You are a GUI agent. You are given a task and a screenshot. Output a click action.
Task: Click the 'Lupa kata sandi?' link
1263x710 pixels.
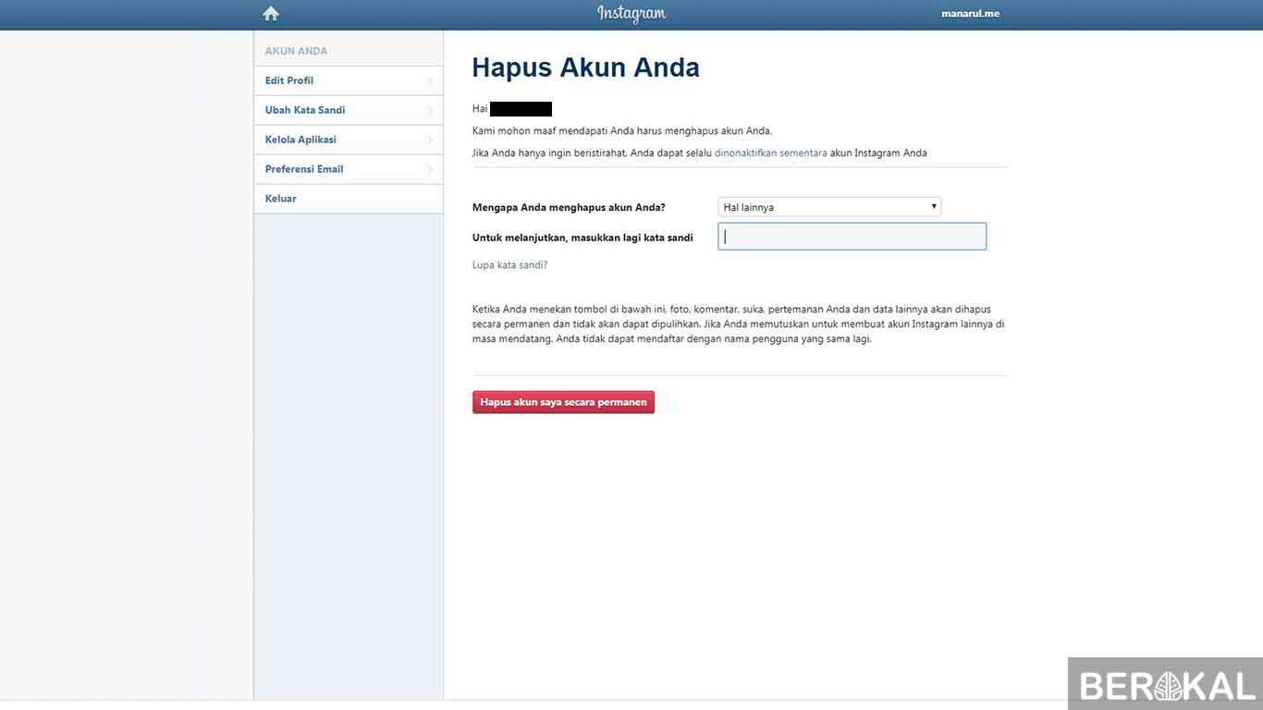(x=509, y=265)
